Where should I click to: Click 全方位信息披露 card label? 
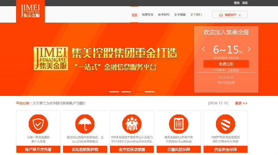tap(132, 149)
